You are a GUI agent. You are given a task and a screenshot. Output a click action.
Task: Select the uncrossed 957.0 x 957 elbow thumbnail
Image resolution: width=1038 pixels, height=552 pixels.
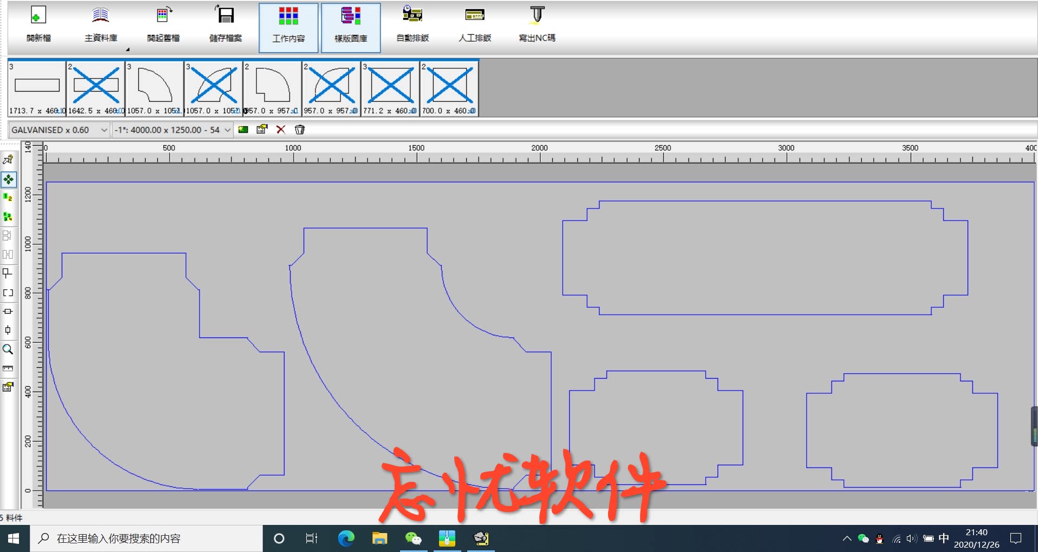coord(273,88)
